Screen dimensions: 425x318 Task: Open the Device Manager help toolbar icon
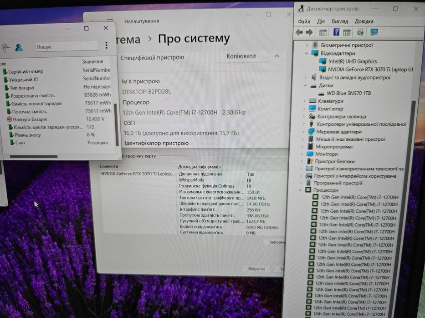(x=336, y=32)
